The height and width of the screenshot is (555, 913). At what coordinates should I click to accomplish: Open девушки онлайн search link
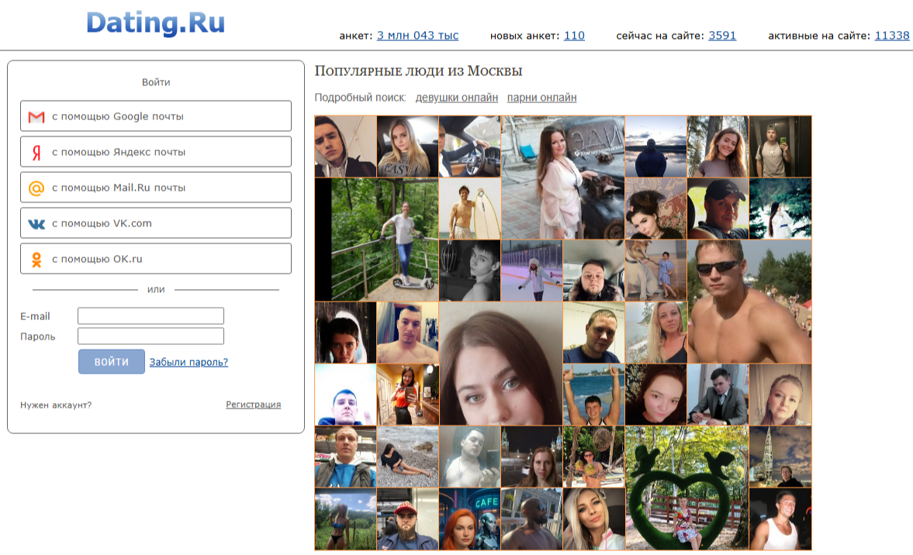[456, 98]
